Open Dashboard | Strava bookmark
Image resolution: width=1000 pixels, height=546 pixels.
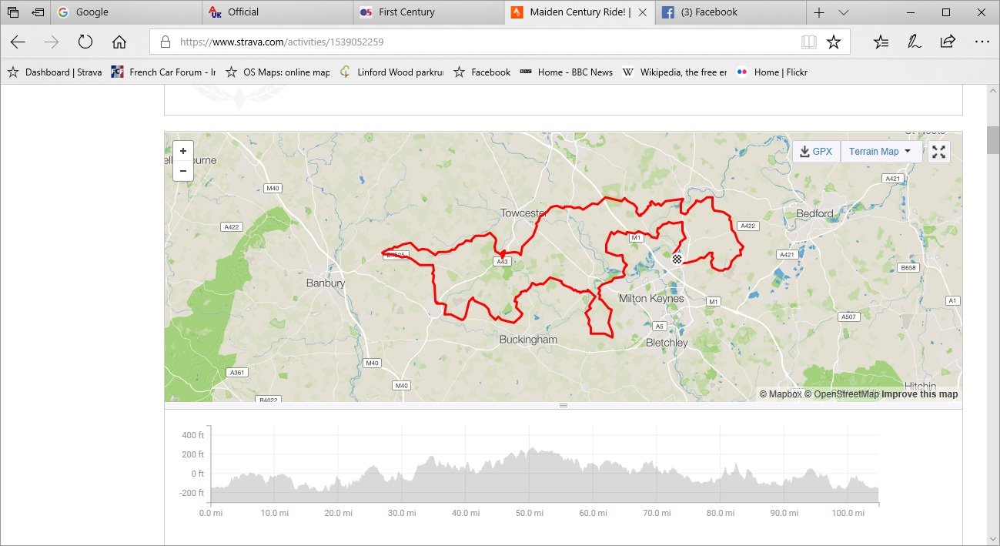point(54,72)
